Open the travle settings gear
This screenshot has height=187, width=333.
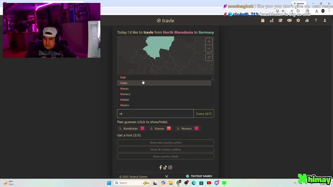pyautogui.click(x=298, y=21)
